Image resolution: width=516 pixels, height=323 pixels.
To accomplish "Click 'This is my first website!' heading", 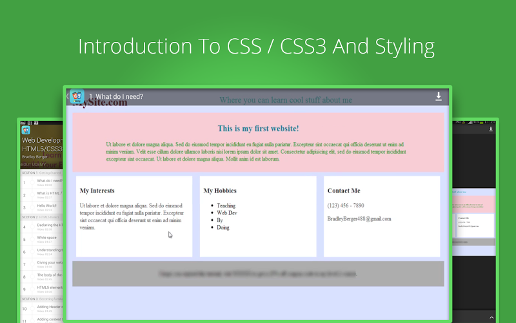I will coord(259,129).
